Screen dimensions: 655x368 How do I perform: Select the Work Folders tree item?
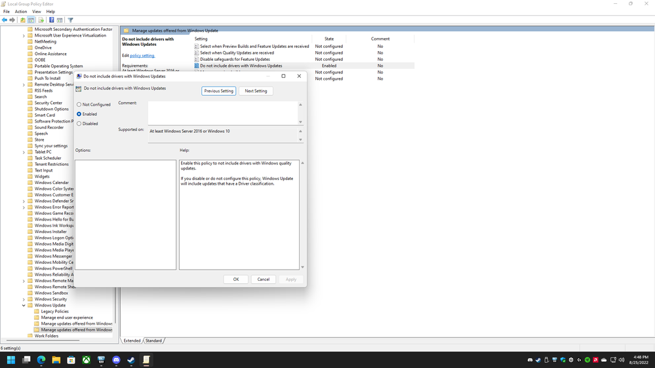(x=47, y=336)
